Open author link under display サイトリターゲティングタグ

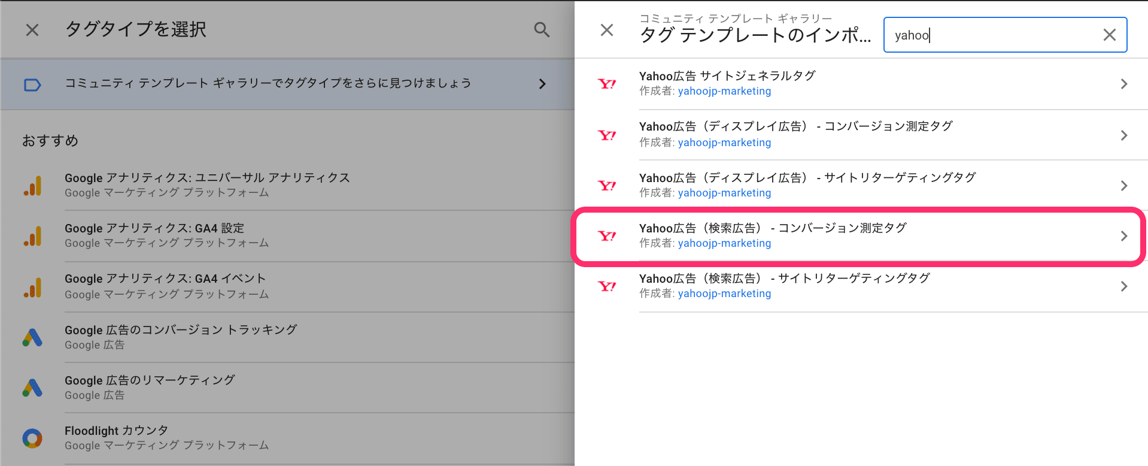tap(724, 193)
